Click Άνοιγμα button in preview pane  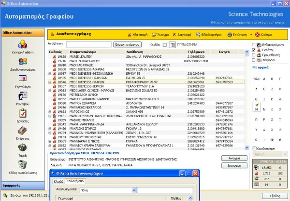point(234,158)
